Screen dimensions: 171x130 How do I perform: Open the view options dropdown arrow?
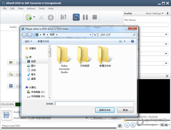click(x=125, y=41)
